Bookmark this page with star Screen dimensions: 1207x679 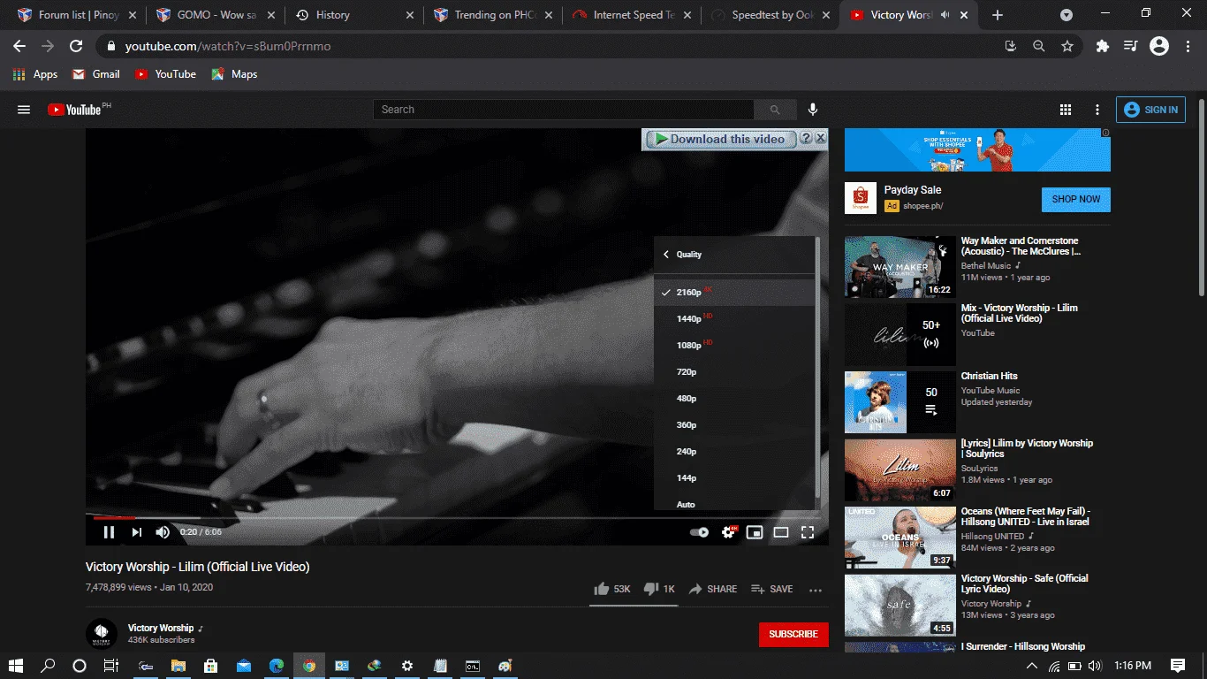(1067, 46)
